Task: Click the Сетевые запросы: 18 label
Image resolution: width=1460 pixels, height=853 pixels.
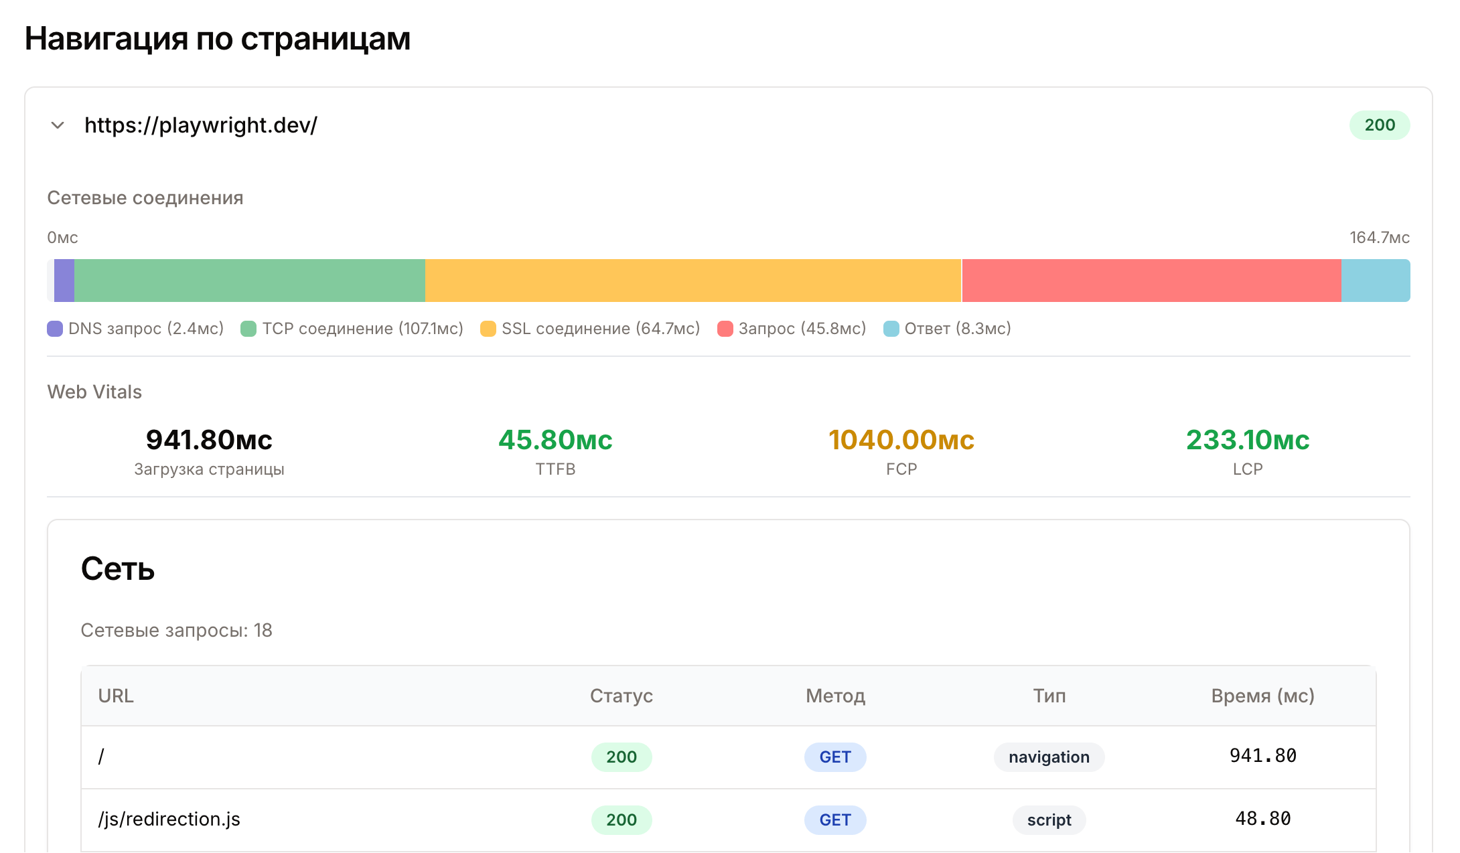Action: pyautogui.click(x=176, y=630)
